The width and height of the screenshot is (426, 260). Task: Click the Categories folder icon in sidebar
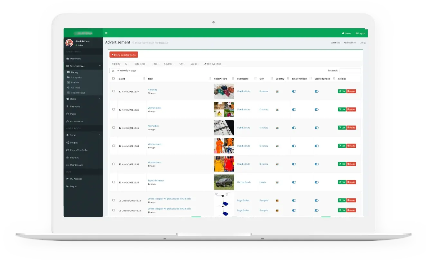(x=68, y=78)
